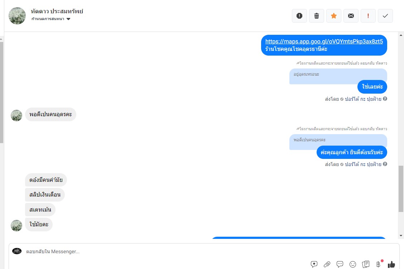Open customer profile picture in header
Viewport: 404px width, 269px height.
[17, 16]
